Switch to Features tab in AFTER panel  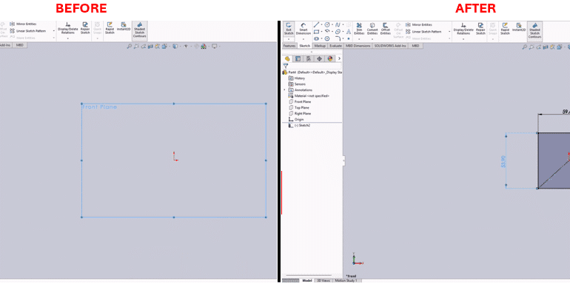[x=289, y=46]
